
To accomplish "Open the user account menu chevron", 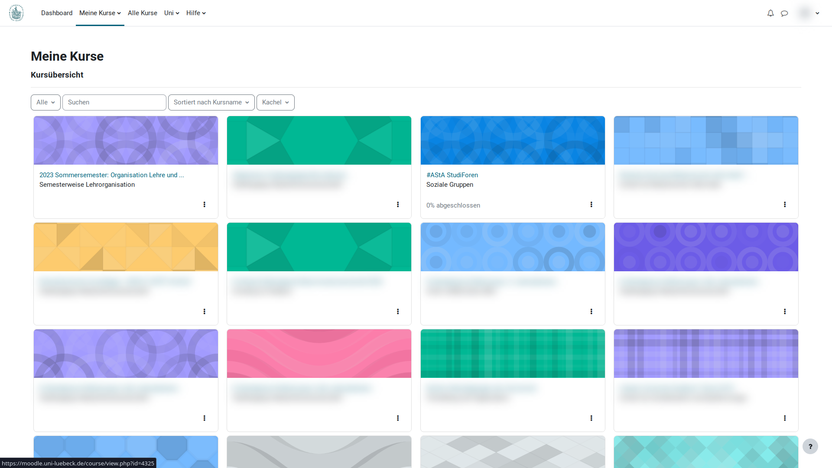I will (817, 13).
